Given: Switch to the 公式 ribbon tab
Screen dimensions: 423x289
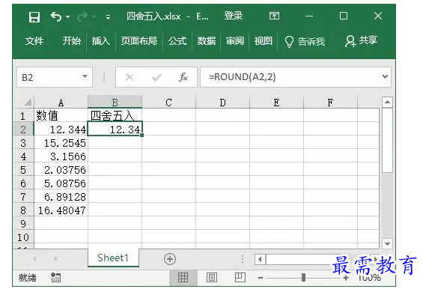Looking at the screenshot, I should tap(177, 41).
